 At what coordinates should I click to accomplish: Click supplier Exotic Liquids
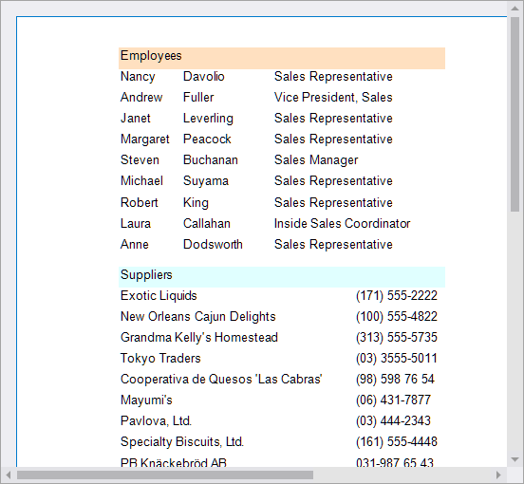(x=159, y=296)
